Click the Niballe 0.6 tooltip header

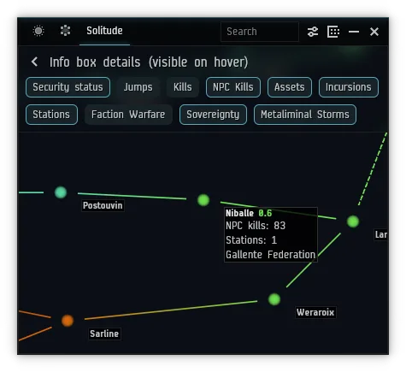pos(249,213)
